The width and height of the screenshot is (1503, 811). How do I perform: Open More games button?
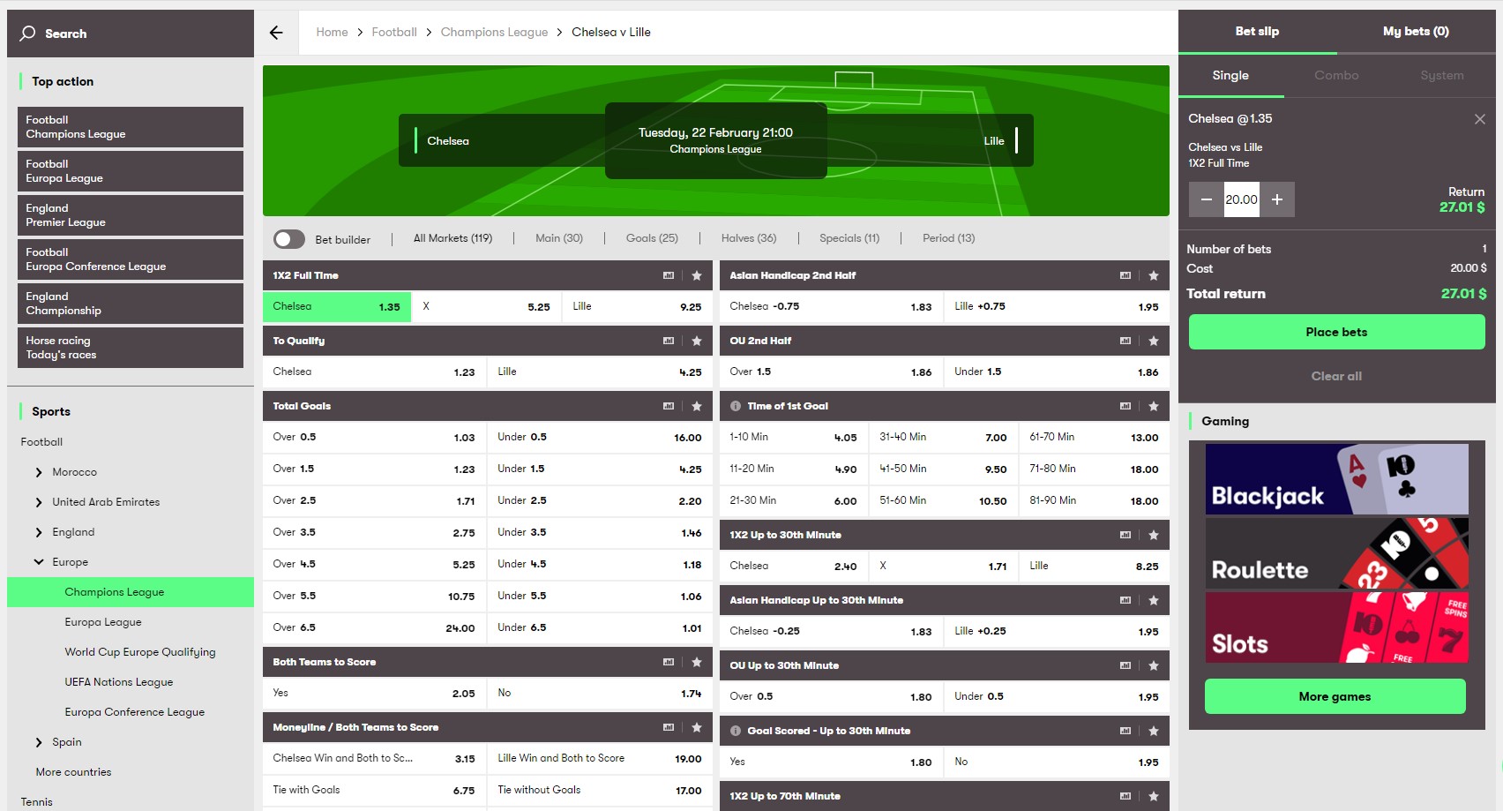pyautogui.click(x=1335, y=696)
